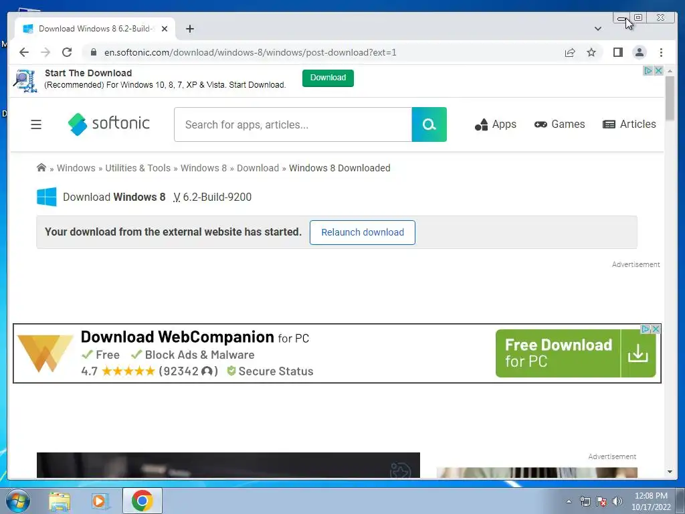Expand the tab search chevron

pyautogui.click(x=597, y=29)
